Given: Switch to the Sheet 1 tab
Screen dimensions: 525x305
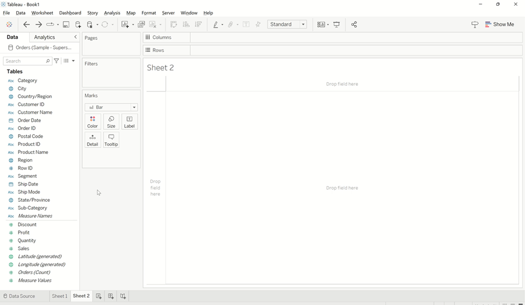Looking at the screenshot, I should (x=60, y=296).
